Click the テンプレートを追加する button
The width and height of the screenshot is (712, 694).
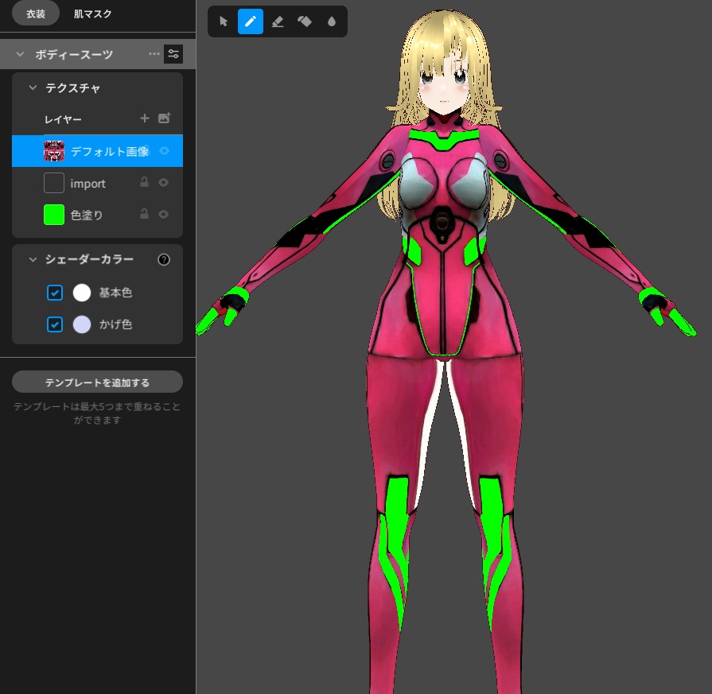[x=97, y=382]
